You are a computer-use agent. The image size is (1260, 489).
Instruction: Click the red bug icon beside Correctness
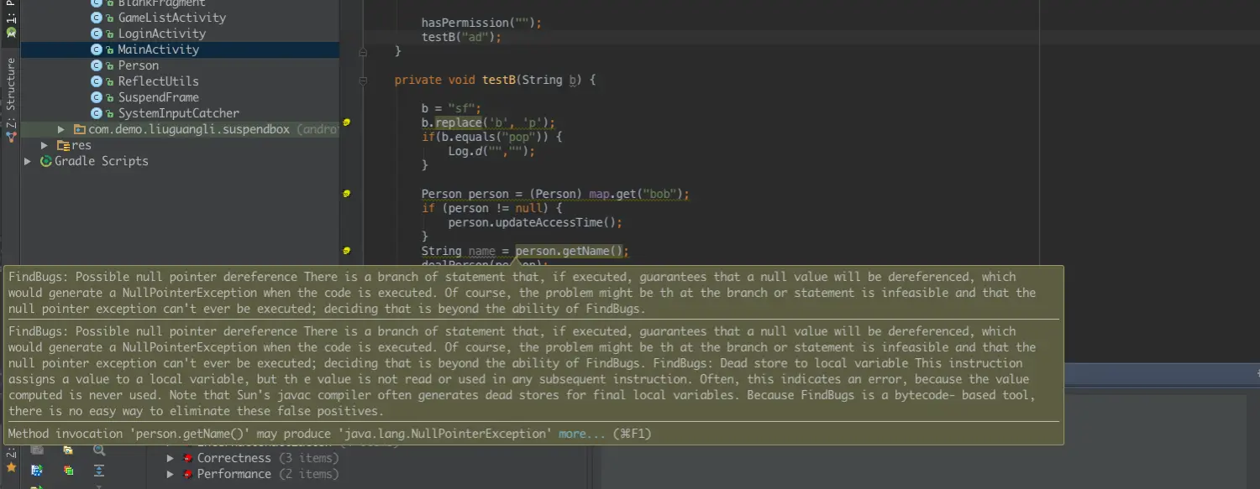[188, 458]
